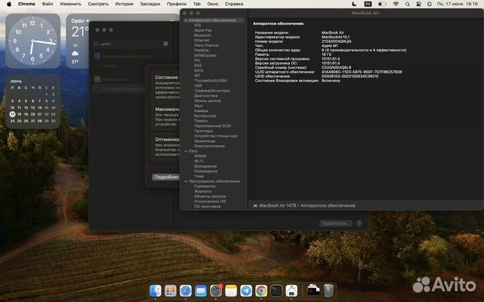Open the Apple menu
Viewport: 484px width, 302px height.
pyautogui.click(x=9, y=4)
